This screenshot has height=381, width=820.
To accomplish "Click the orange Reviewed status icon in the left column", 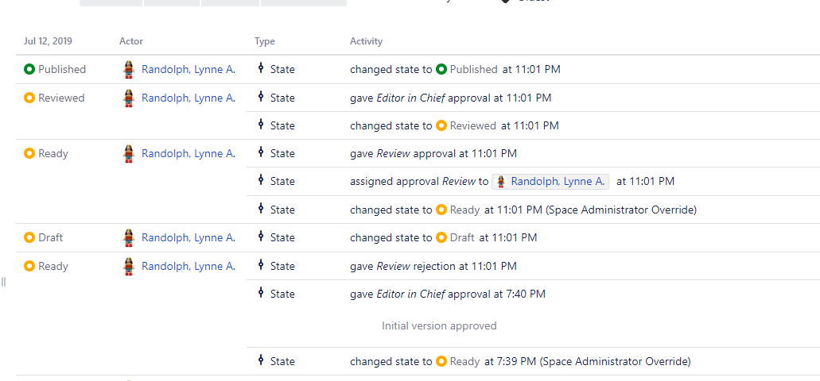I will (x=29, y=98).
